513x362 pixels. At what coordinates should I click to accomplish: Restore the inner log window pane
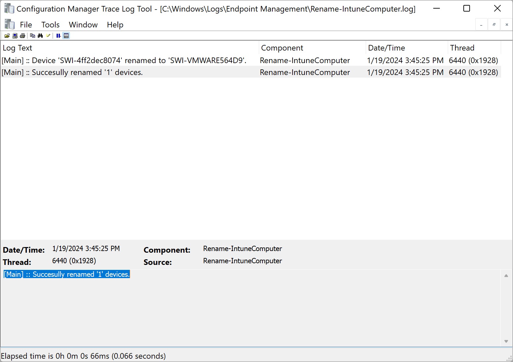coord(493,24)
